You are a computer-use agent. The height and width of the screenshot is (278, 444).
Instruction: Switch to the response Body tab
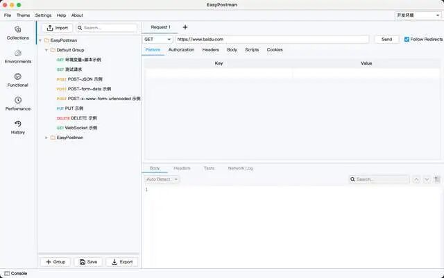pyautogui.click(x=155, y=168)
